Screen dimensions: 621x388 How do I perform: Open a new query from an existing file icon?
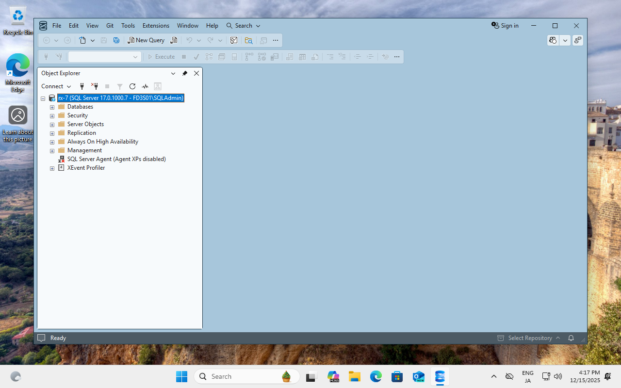(x=173, y=40)
